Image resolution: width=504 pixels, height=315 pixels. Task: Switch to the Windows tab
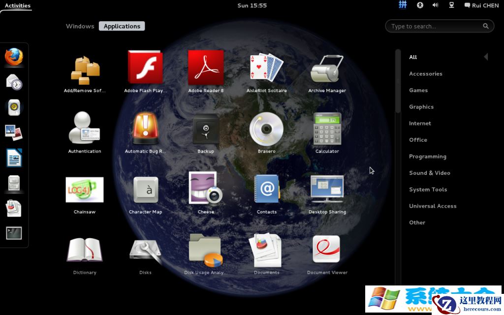tap(80, 26)
